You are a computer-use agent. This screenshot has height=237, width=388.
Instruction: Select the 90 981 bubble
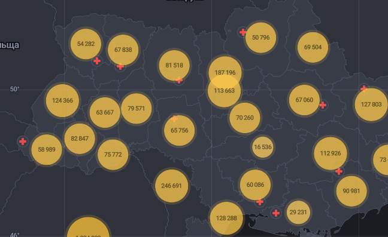(351, 191)
